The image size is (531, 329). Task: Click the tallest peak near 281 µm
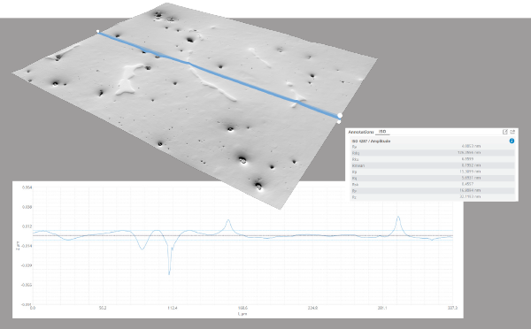pyautogui.click(x=398, y=218)
